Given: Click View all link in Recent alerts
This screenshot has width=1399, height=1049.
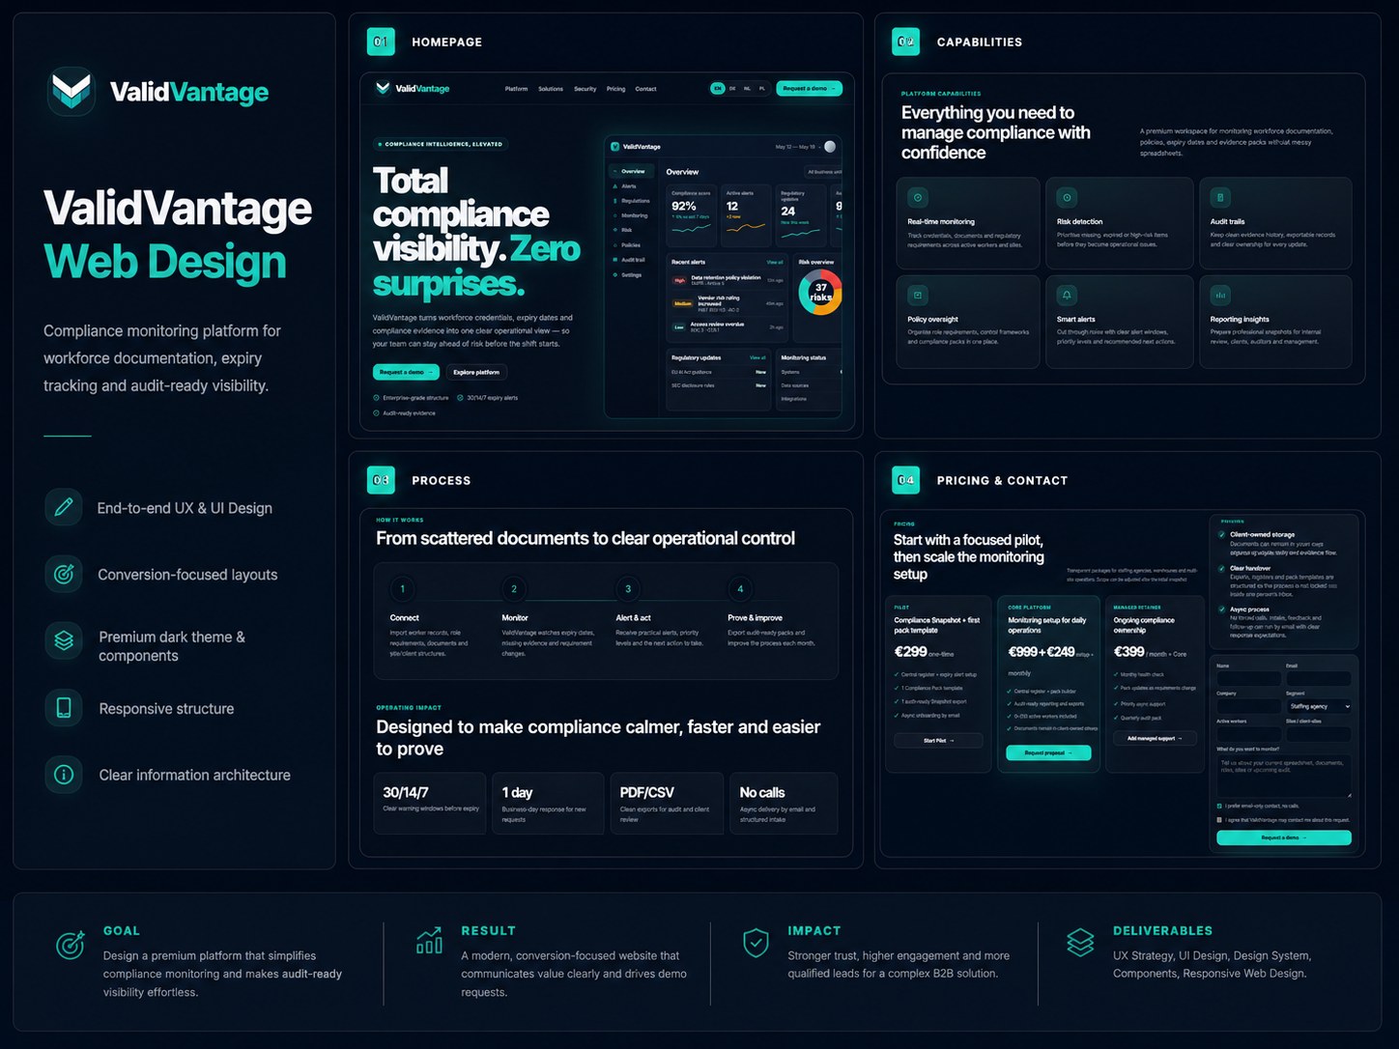Looking at the screenshot, I should [775, 262].
